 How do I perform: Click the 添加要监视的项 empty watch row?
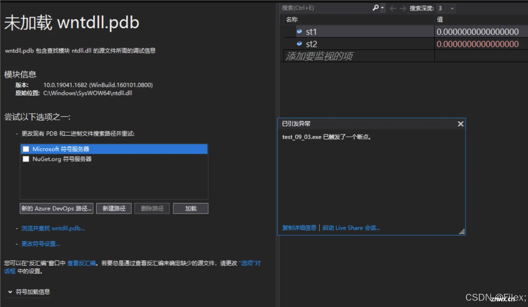coord(359,56)
